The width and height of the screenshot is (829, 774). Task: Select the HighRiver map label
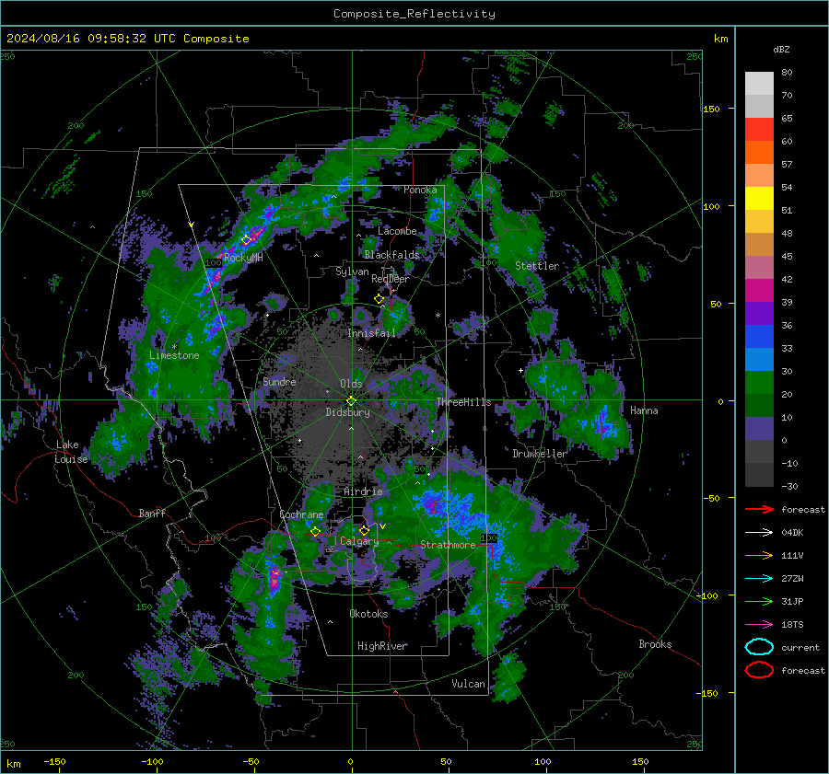(x=382, y=646)
